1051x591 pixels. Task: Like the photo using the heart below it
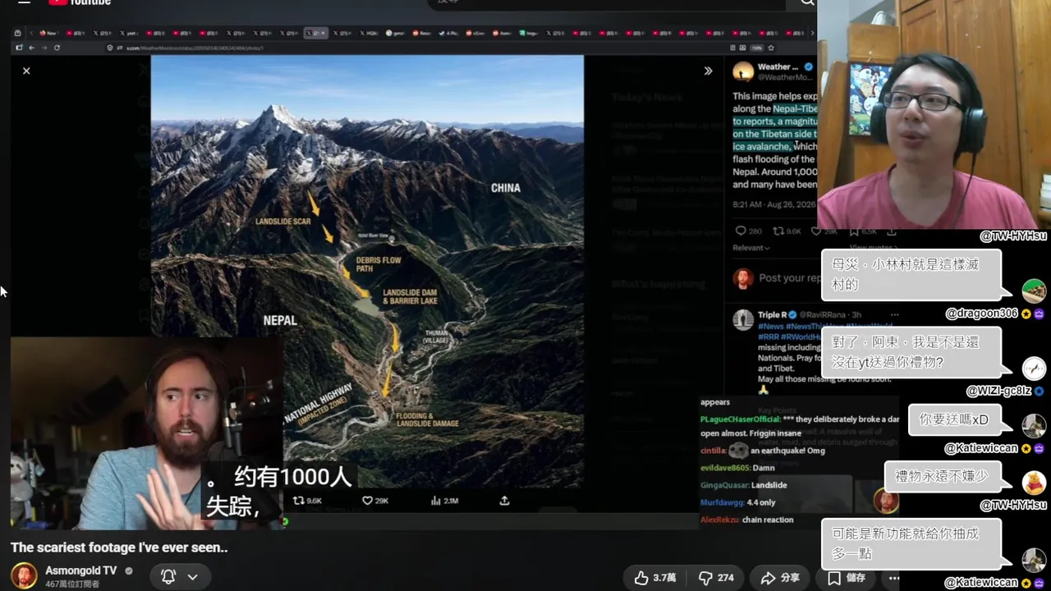click(x=368, y=501)
